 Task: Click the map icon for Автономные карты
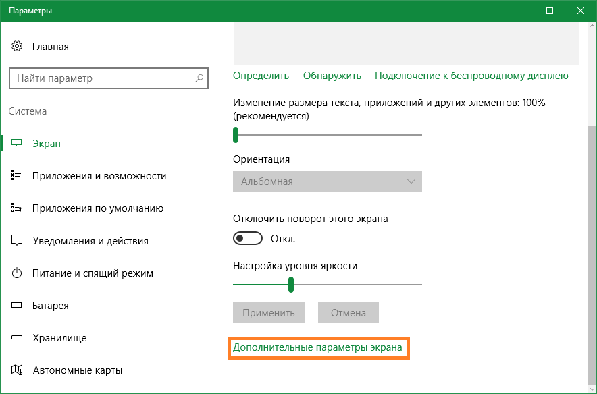(18, 370)
